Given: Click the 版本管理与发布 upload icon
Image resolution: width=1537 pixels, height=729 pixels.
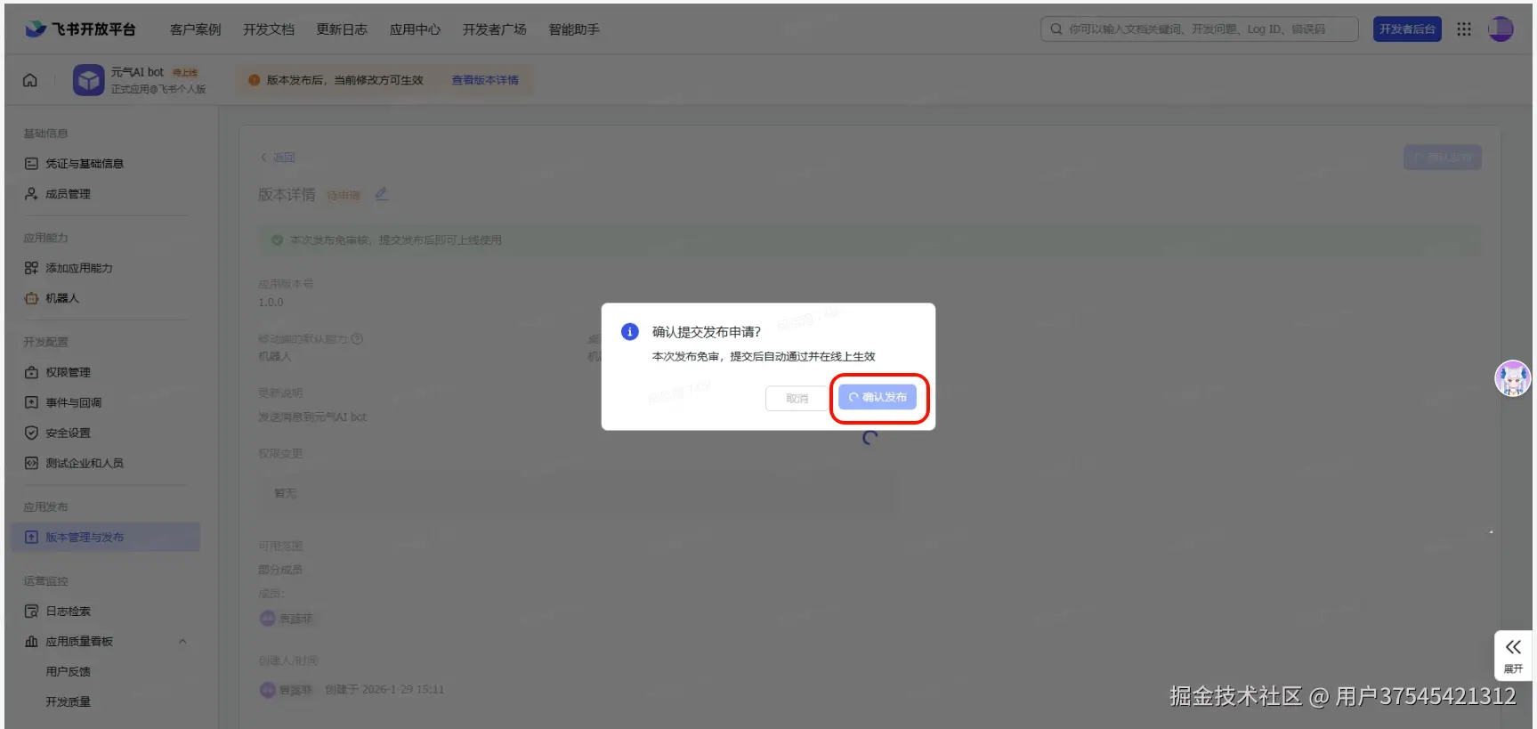Looking at the screenshot, I should click(31, 537).
